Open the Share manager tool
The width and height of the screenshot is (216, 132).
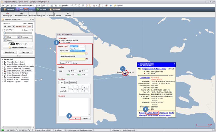pyautogui.click(x=21, y=14)
